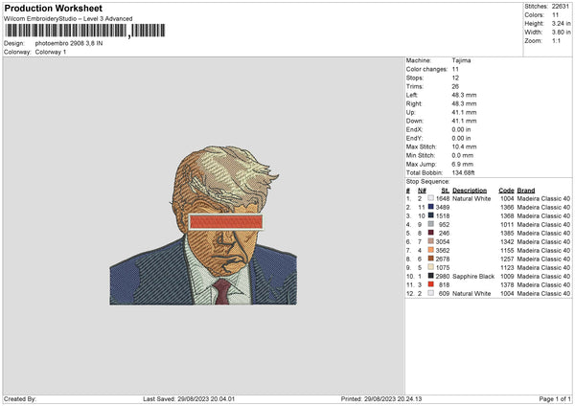
Task: Click the Production Worksheet title
Action: pyautogui.click(x=53, y=8)
